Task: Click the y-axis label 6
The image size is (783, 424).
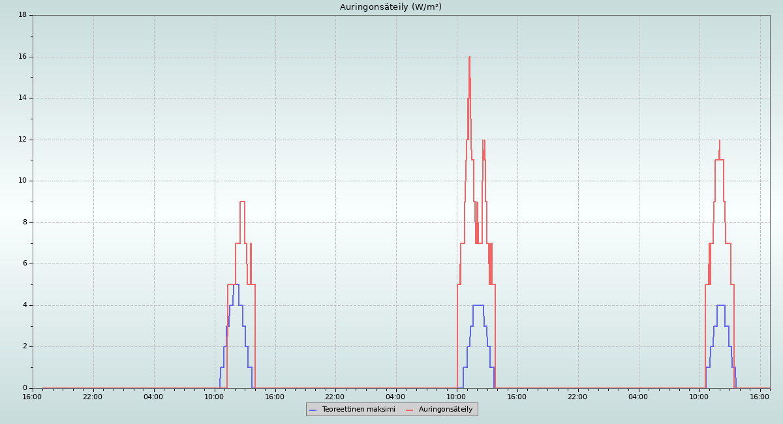Action: [24, 264]
